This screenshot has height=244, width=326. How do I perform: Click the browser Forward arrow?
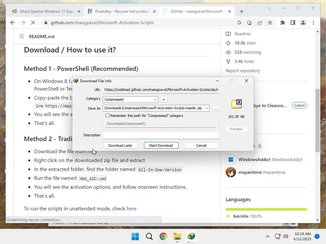[23, 23]
